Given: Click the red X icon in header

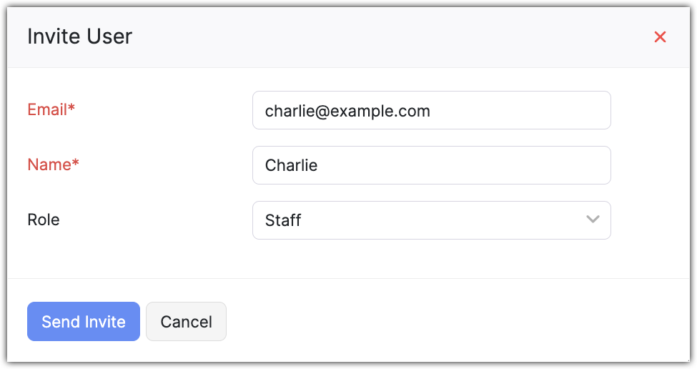Looking at the screenshot, I should pyautogui.click(x=660, y=37).
